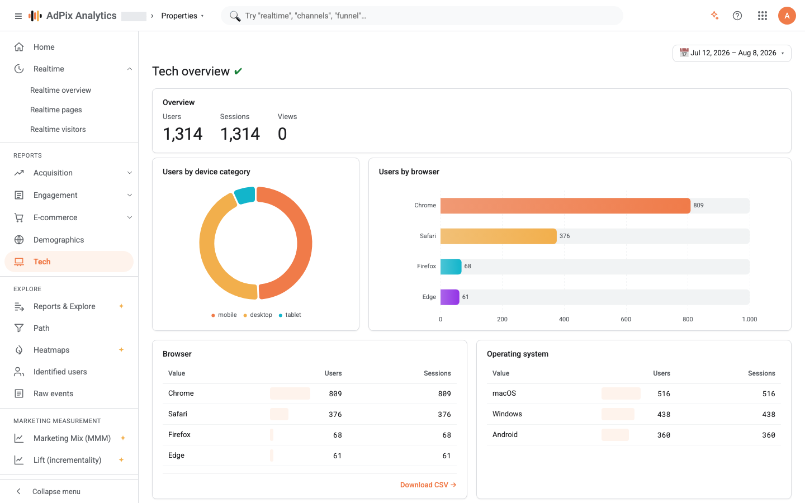Open the user account avatar
This screenshot has height=503, width=805.
[x=787, y=16]
